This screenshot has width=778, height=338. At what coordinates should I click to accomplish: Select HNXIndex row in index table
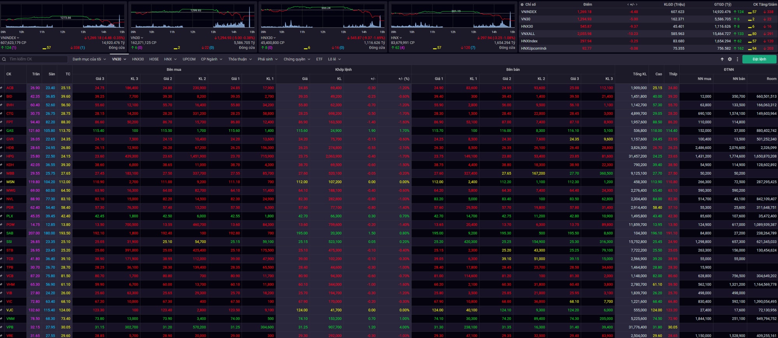(x=648, y=41)
